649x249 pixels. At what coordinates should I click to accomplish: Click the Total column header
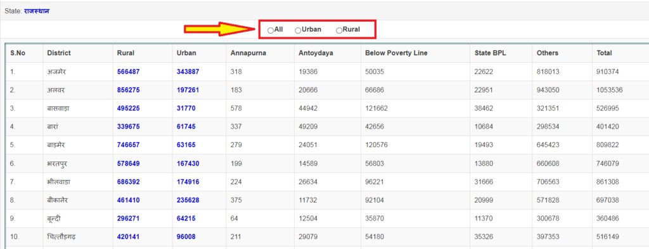coord(604,53)
